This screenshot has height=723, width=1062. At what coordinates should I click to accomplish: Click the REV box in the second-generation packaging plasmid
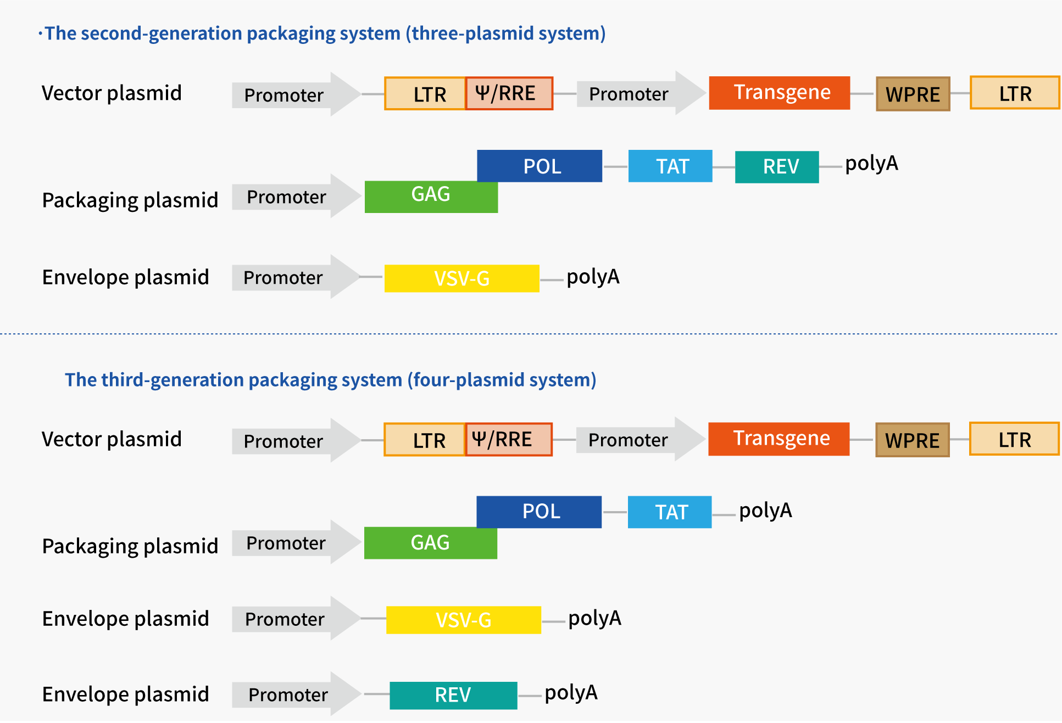coord(777,167)
